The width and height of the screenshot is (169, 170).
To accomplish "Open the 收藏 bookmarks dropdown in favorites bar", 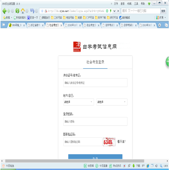I will [x=7, y=18].
